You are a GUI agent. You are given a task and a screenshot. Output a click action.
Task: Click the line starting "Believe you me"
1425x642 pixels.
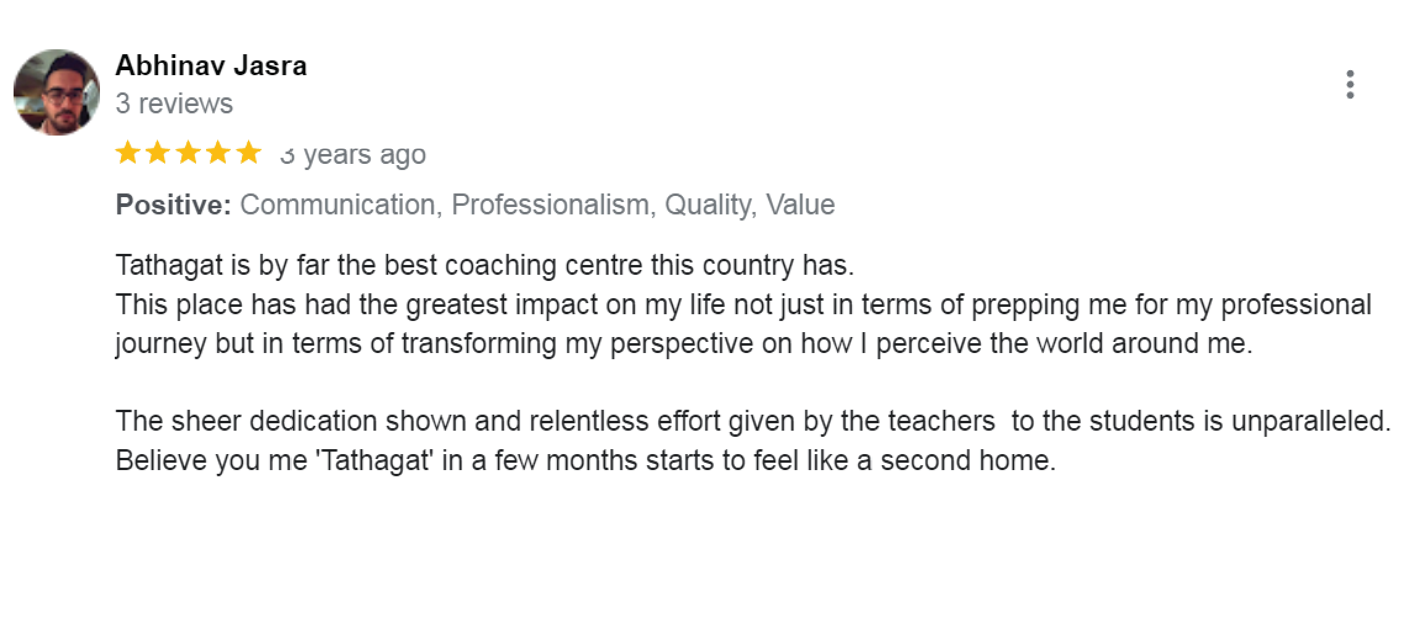[586, 461]
